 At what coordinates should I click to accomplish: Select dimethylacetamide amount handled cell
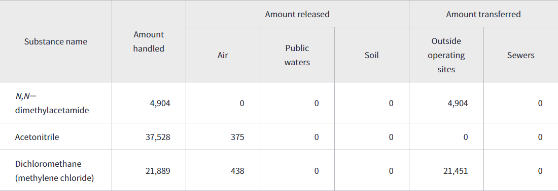149,103
